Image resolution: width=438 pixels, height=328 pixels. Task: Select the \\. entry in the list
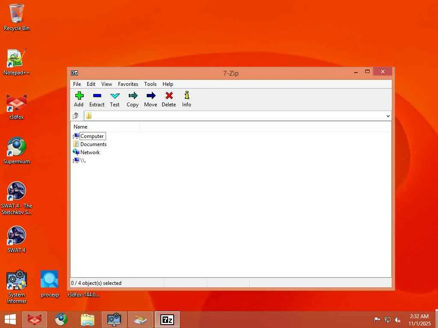(79, 161)
